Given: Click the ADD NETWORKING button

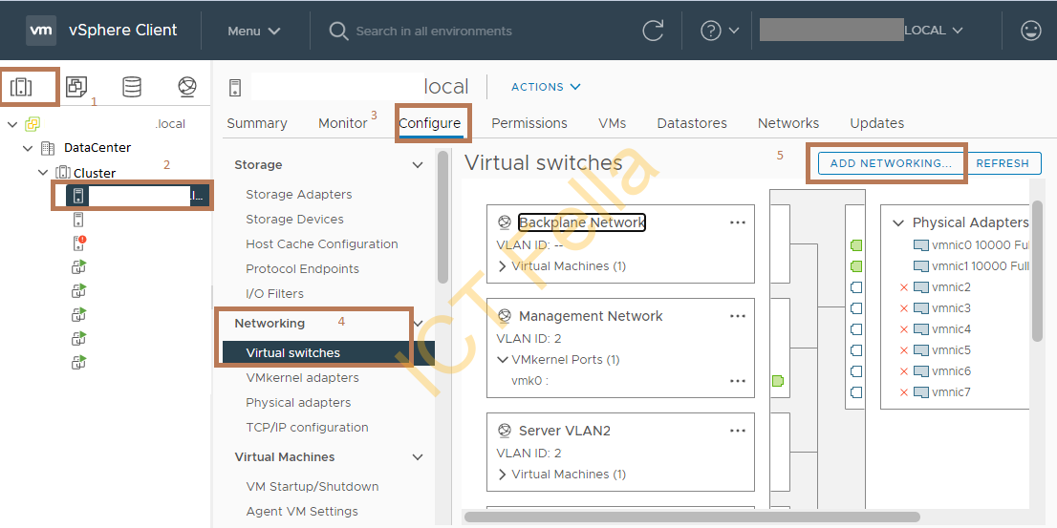Looking at the screenshot, I should [891, 163].
